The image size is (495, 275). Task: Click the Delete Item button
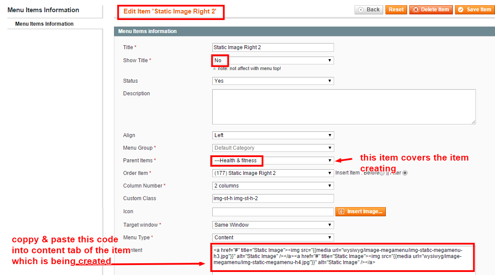click(431, 10)
